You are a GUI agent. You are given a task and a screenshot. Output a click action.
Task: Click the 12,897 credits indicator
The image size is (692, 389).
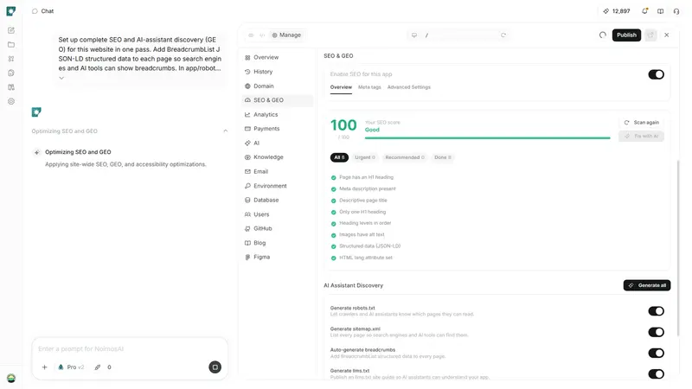point(617,11)
